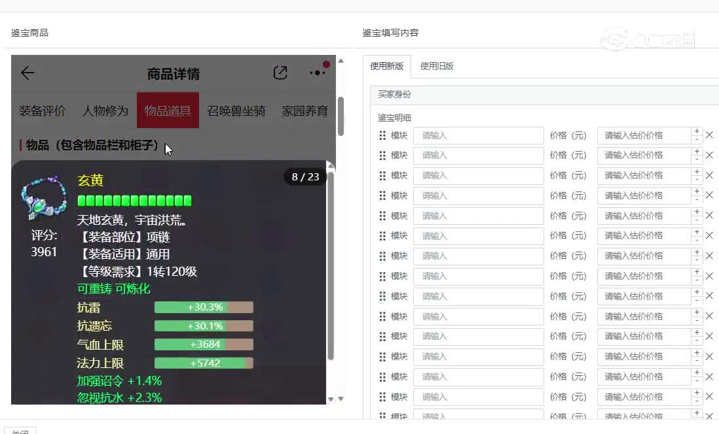Click the green durability bar under 玄黄

pyautogui.click(x=134, y=201)
